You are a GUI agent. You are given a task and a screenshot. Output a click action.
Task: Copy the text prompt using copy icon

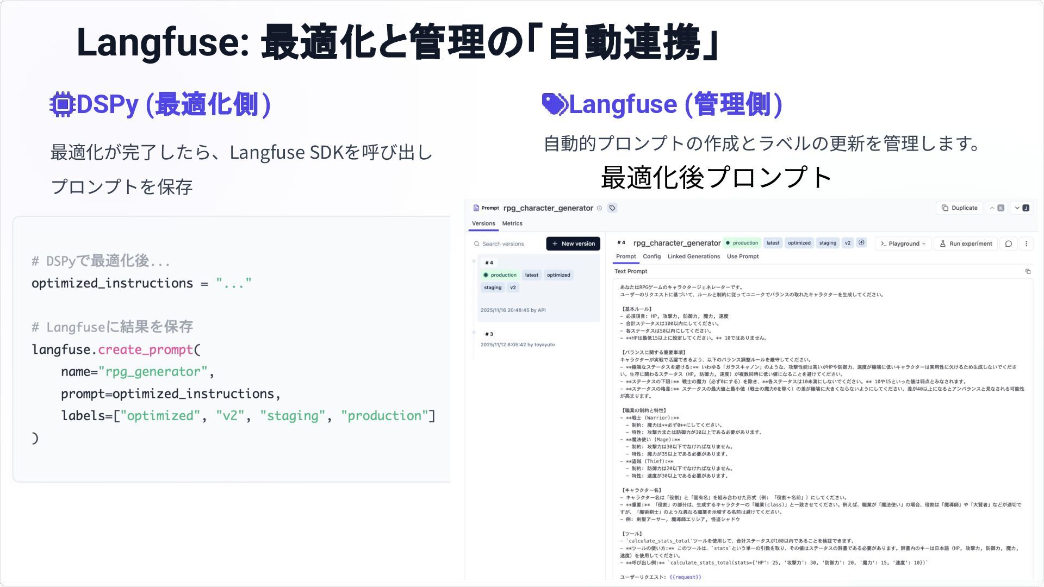1028,271
